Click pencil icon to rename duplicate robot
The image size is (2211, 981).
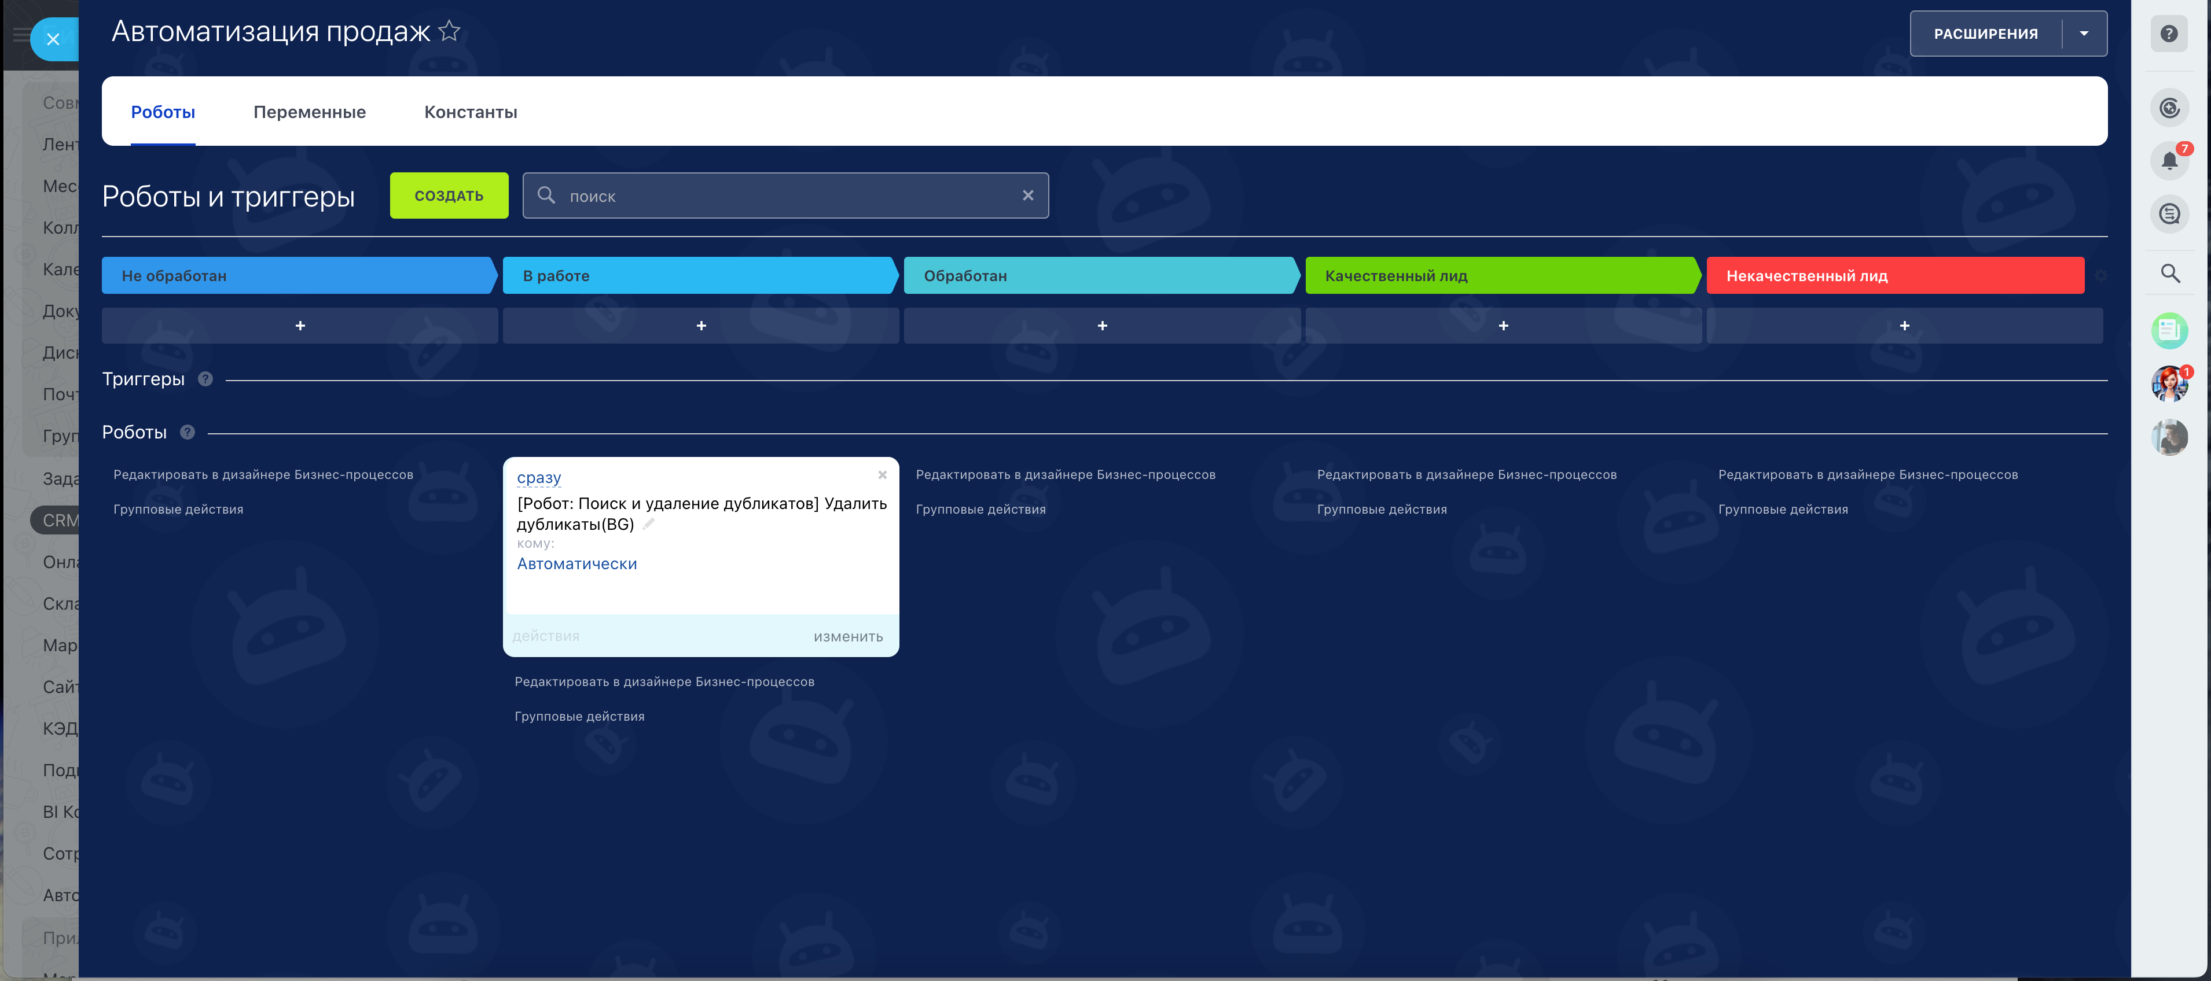[649, 524]
